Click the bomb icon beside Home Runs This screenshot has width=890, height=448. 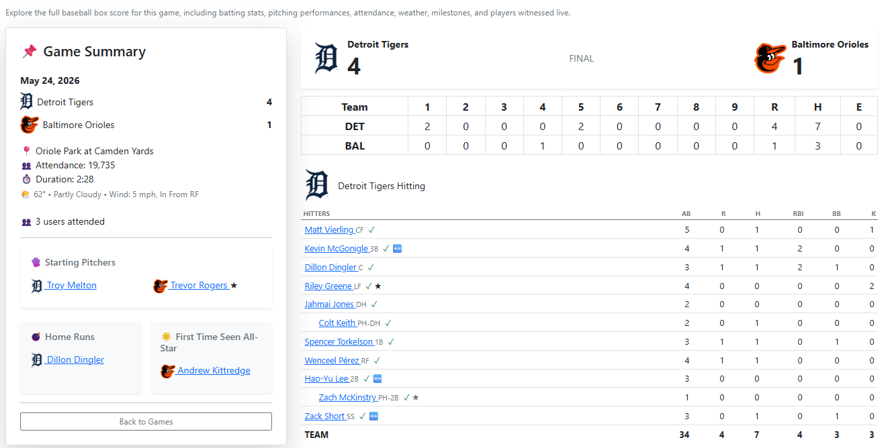coord(36,337)
